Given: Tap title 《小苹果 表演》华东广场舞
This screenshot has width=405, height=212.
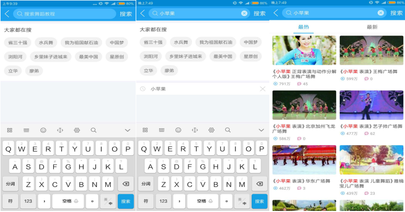Looking at the screenshot, I should click(302, 181).
